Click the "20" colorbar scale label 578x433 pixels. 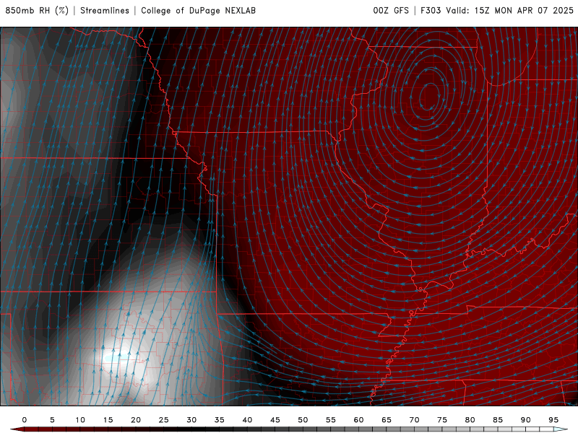coord(136,420)
